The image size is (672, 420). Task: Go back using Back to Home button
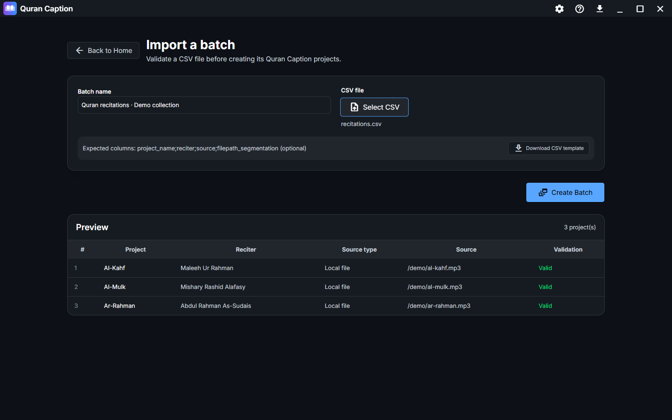pyautogui.click(x=103, y=50)
